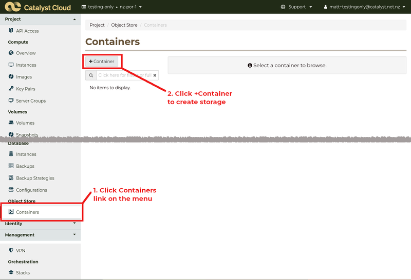Screen dimensions: 411x280
Task: Click the search magnifier icon
Action: click(x=91, y=75)
